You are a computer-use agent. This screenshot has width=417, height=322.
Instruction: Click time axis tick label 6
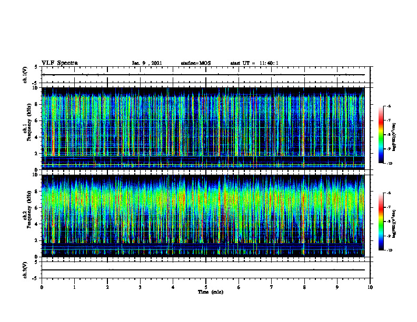[239, 287]
